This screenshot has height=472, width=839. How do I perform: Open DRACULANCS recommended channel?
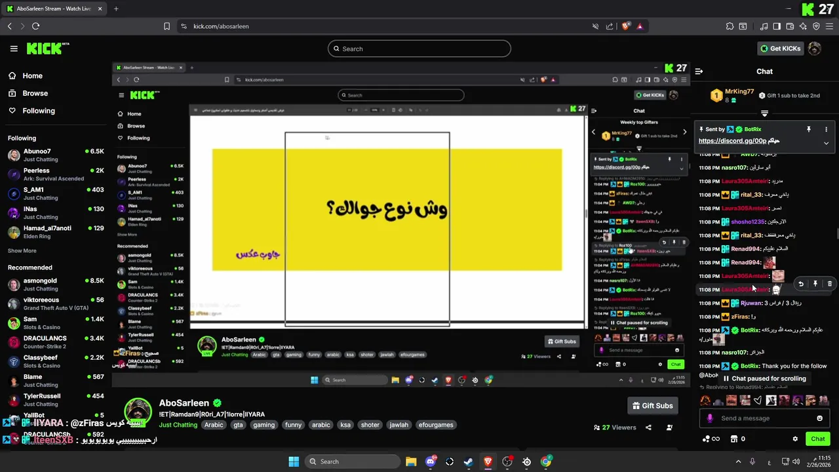56,342
